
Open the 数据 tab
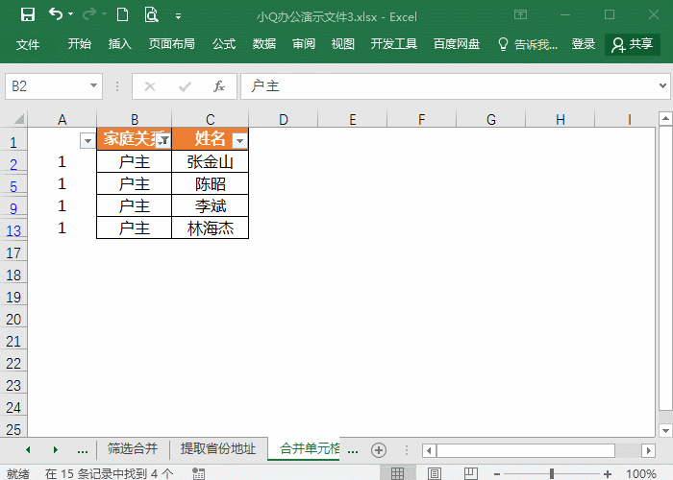pos(264,44)
